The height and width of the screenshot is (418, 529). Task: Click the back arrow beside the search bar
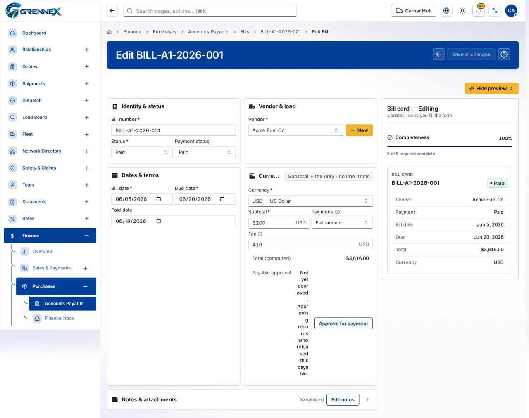[112, 11]
